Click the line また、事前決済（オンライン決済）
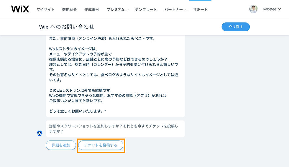 pyautogui.click(x=102, y=39)
